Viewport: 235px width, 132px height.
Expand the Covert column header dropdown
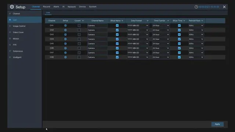tap(83, 21)
